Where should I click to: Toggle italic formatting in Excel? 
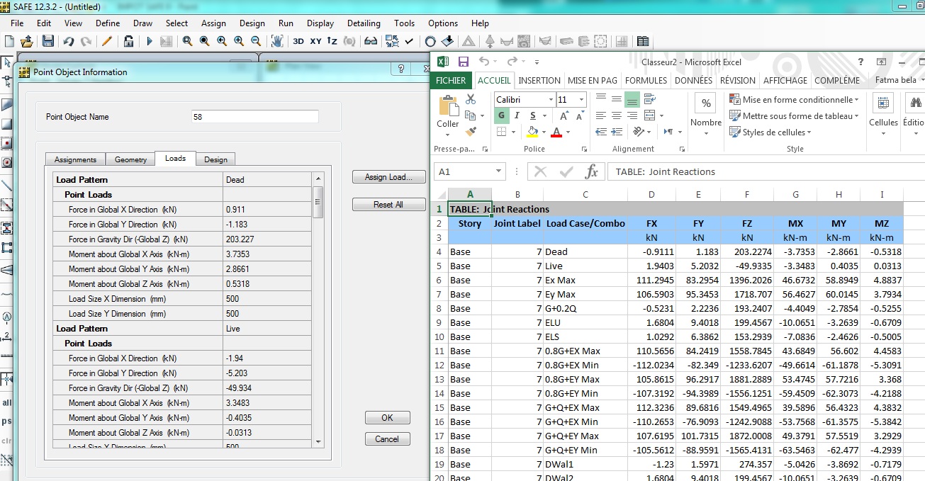tap(517, 115)
